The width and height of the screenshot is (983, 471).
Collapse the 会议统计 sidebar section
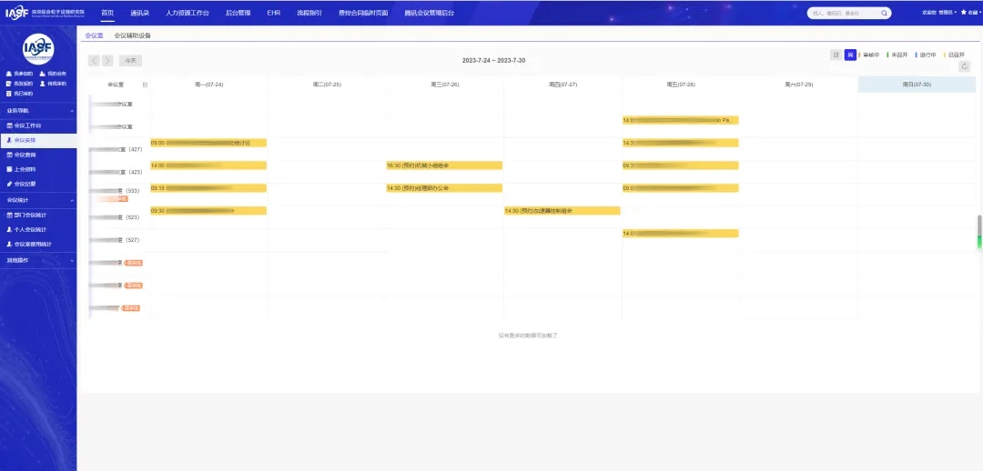[71, 199]
